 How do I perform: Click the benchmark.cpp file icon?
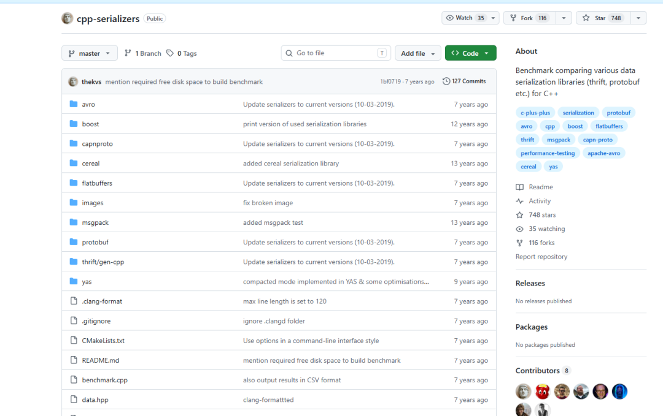click(74, 380)
